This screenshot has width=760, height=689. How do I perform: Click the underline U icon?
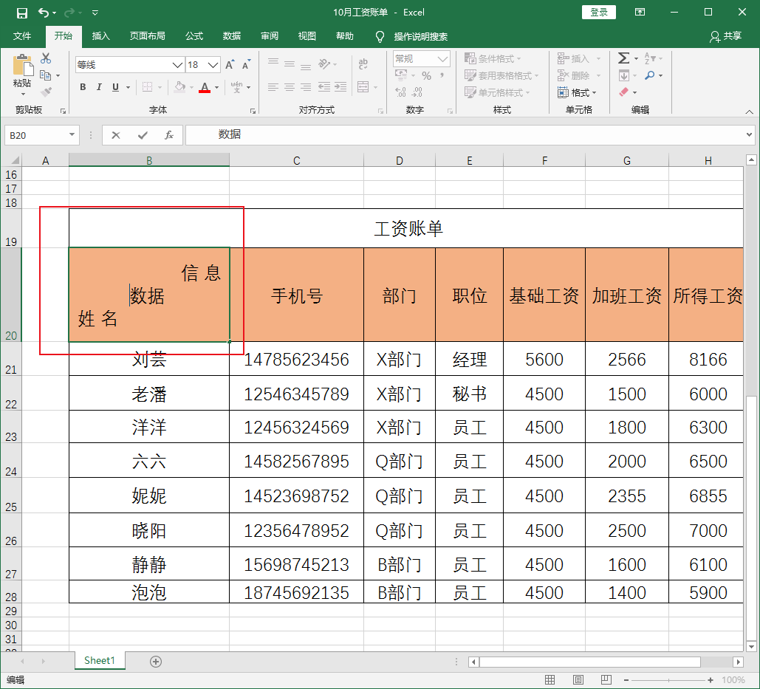(114, 87)
